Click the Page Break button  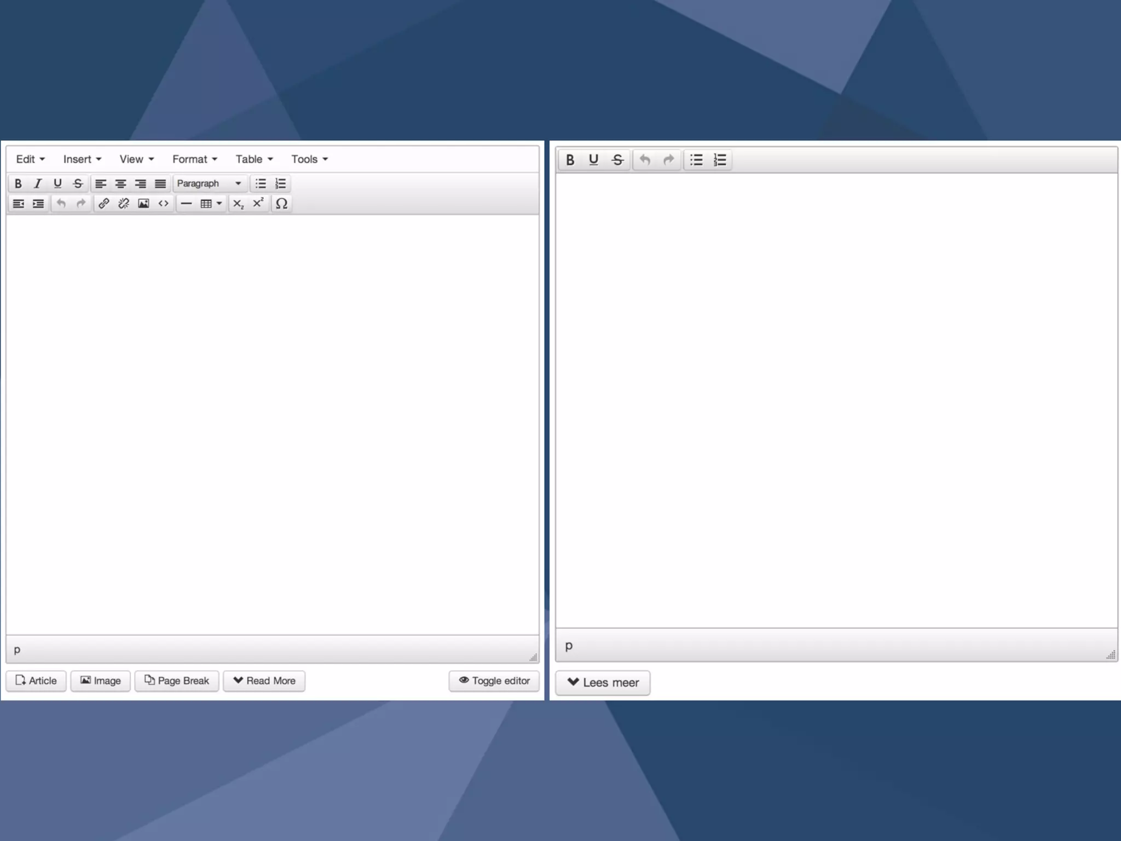176,681
